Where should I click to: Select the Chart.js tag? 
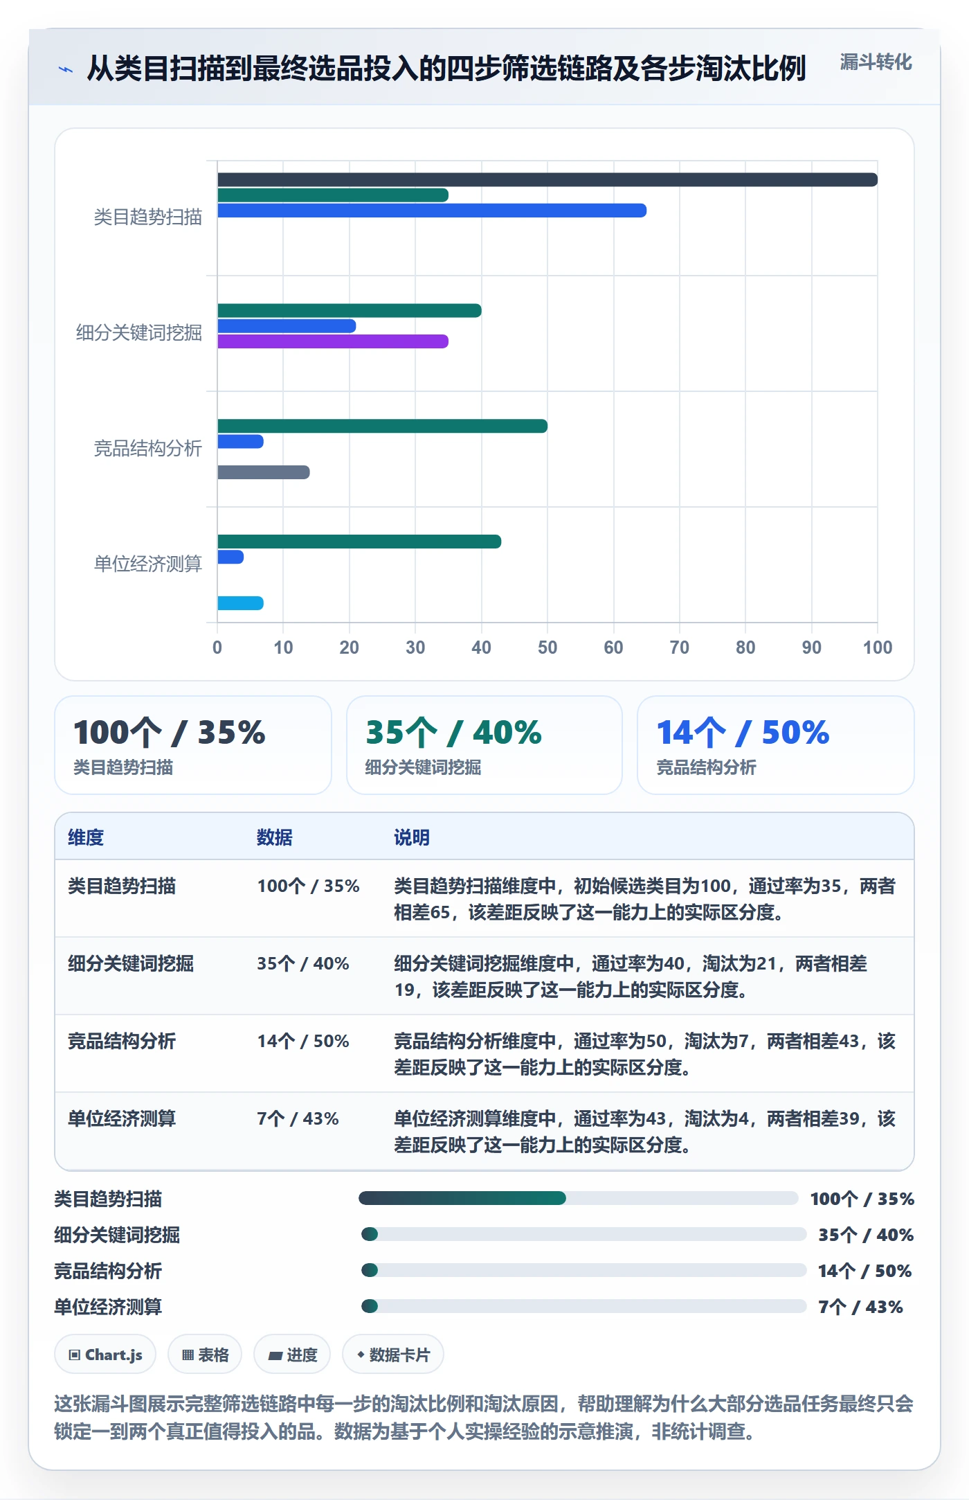[105, 1354]
